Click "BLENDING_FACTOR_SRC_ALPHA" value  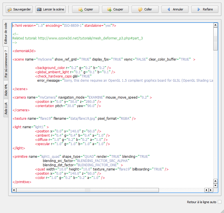pyautogui.click(x=103, y=161)
